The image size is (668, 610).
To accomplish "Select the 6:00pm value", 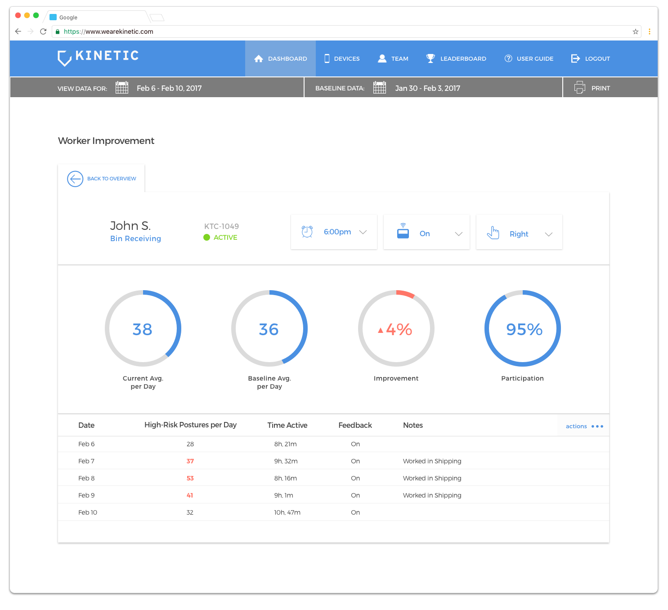I will coord(337,232).
